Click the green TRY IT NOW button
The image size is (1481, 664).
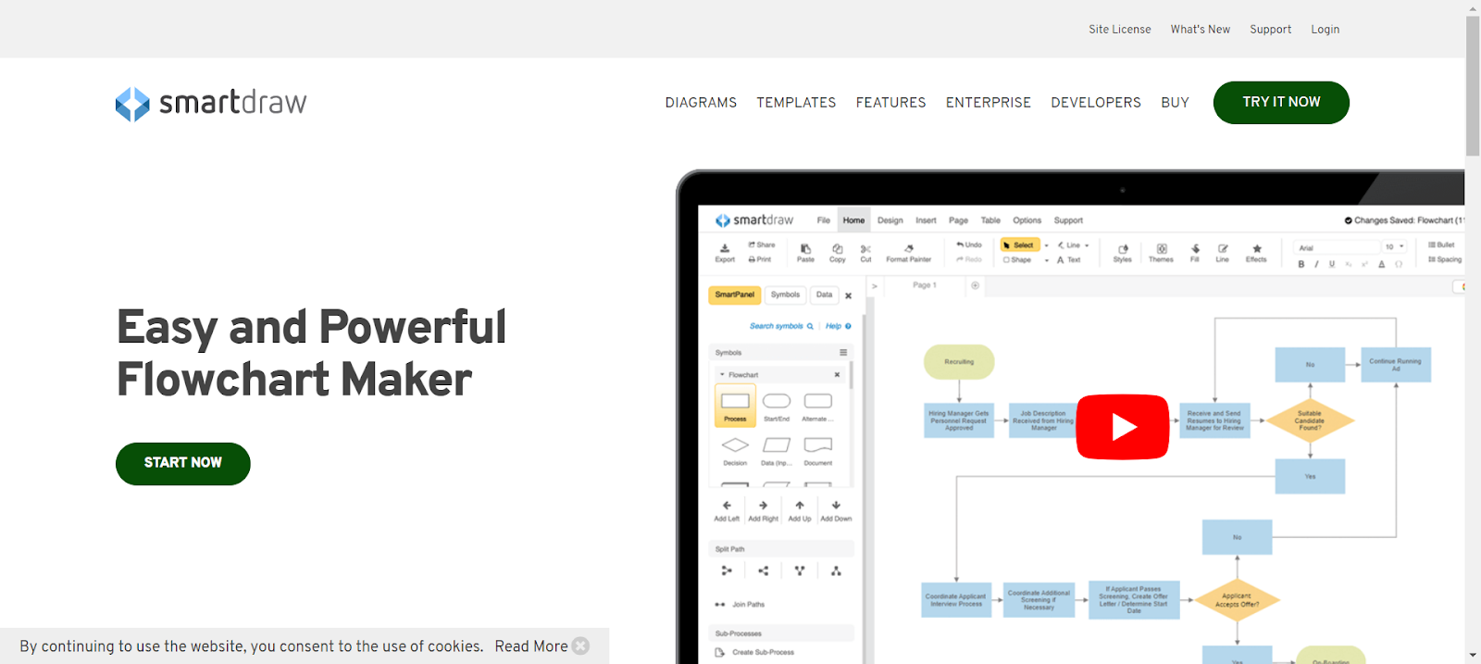(1281, 103)
